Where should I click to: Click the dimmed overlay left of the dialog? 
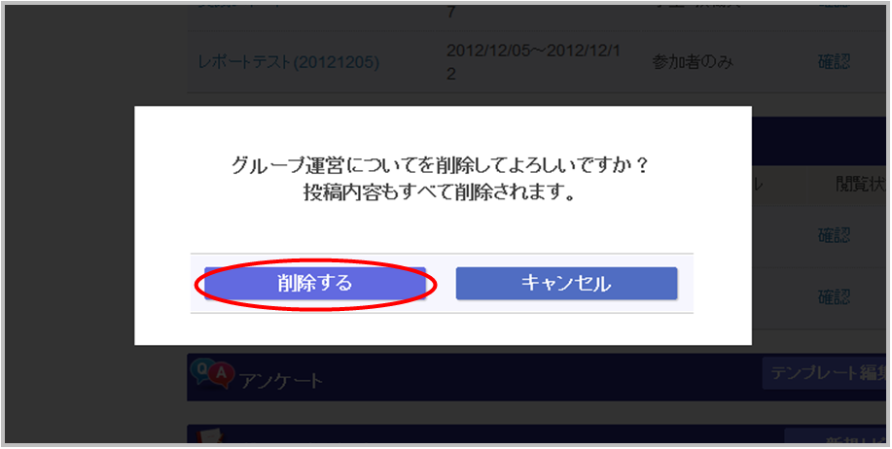pos(68,225)
